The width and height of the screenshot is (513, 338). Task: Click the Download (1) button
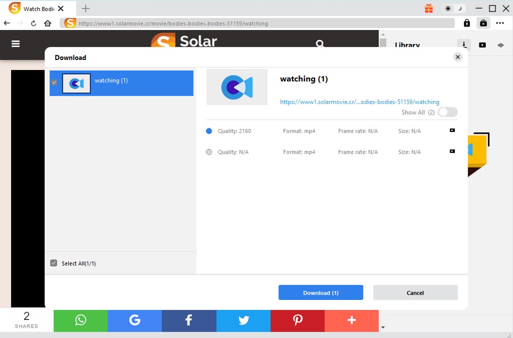(x=321, y=293)
